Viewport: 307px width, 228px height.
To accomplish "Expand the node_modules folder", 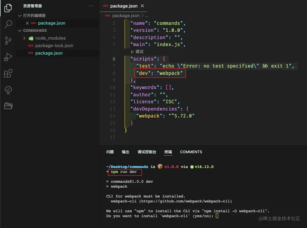I will tap(24, 38).
